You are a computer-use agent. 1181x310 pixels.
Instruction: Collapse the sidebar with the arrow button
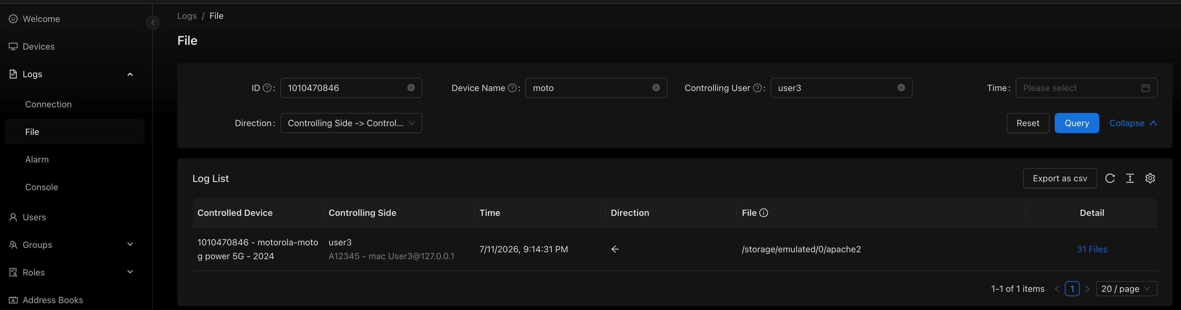[153, 23]
